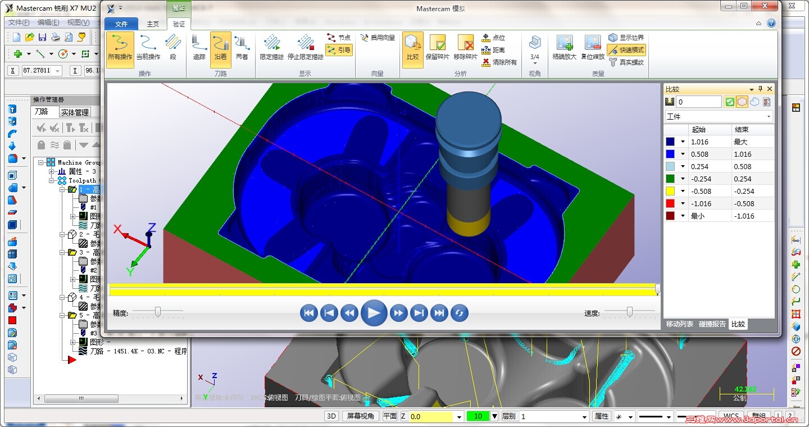Click Print icon in Mastercam main toolbar
Image resolution: width=809 pixels, height=427 pixels.
point(56,37)
